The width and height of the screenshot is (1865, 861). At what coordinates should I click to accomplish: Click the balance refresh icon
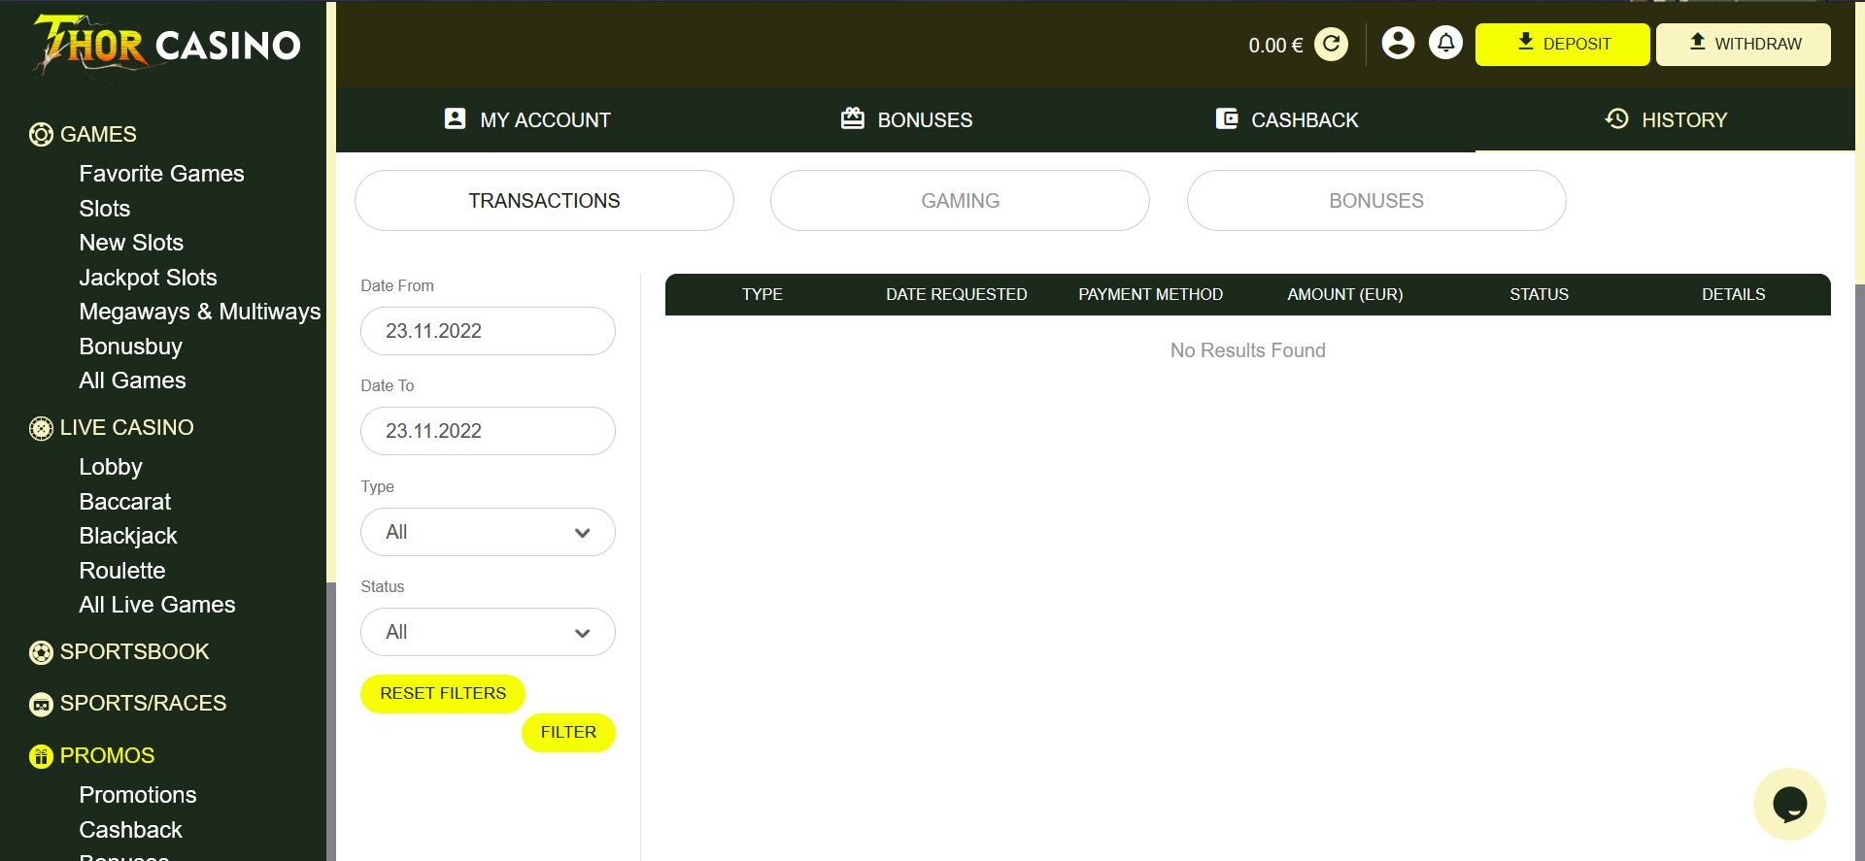[1331, 45]
